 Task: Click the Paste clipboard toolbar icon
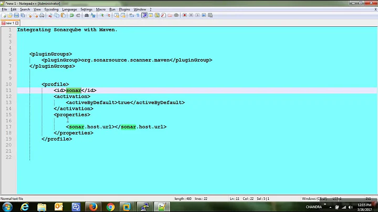[x=63, y=15]
